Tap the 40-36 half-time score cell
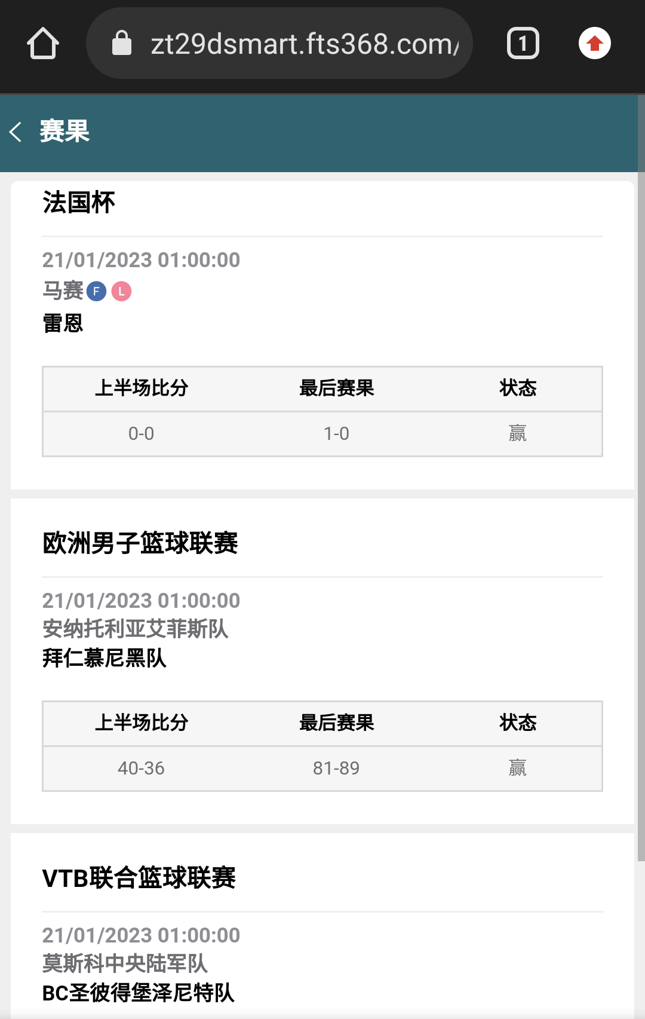 pos(141,769)
